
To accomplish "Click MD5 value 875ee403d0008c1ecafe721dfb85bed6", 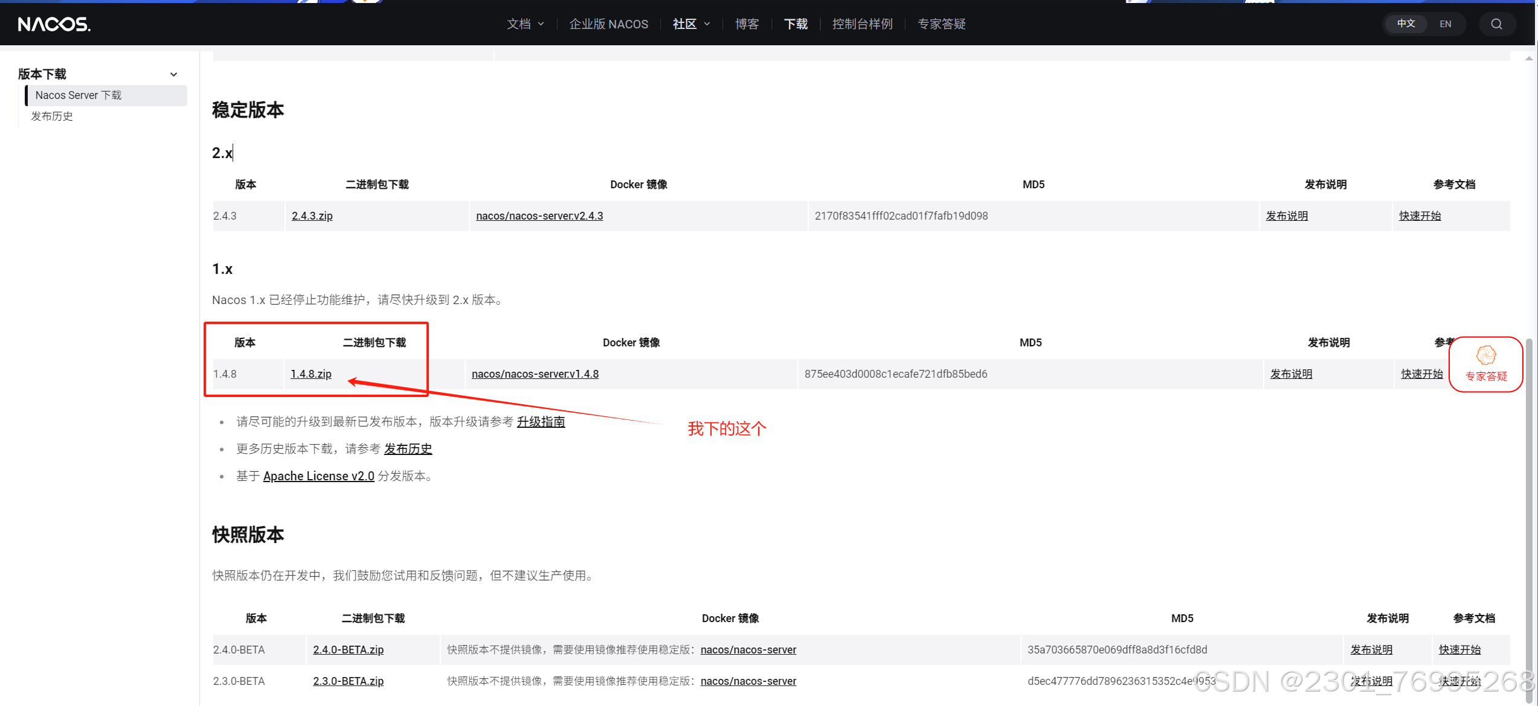I will coord(896,374).
